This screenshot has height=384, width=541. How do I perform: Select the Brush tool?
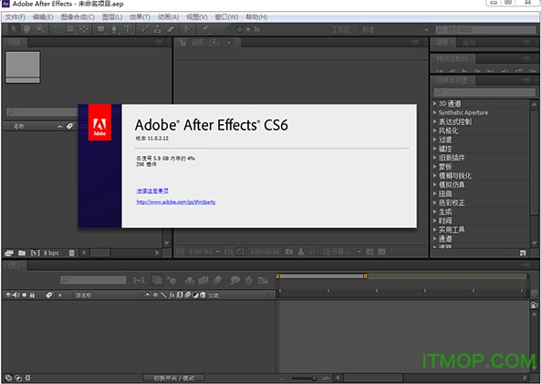pyautogui.click(x=145, y=29)
